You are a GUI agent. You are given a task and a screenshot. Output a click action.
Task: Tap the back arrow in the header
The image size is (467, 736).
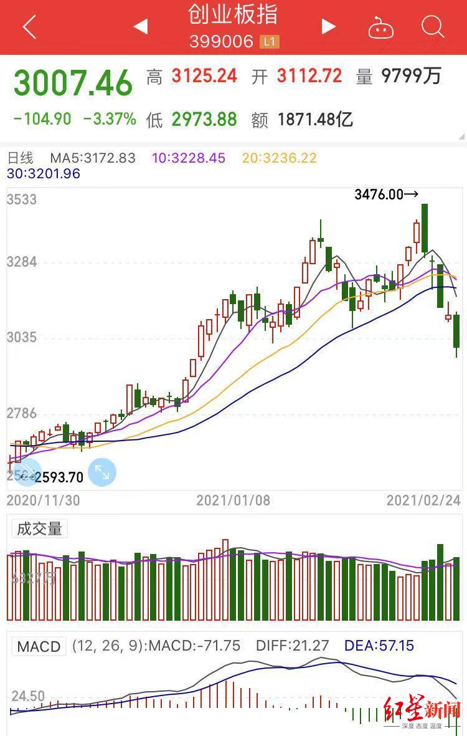click(x=29, y=26)
